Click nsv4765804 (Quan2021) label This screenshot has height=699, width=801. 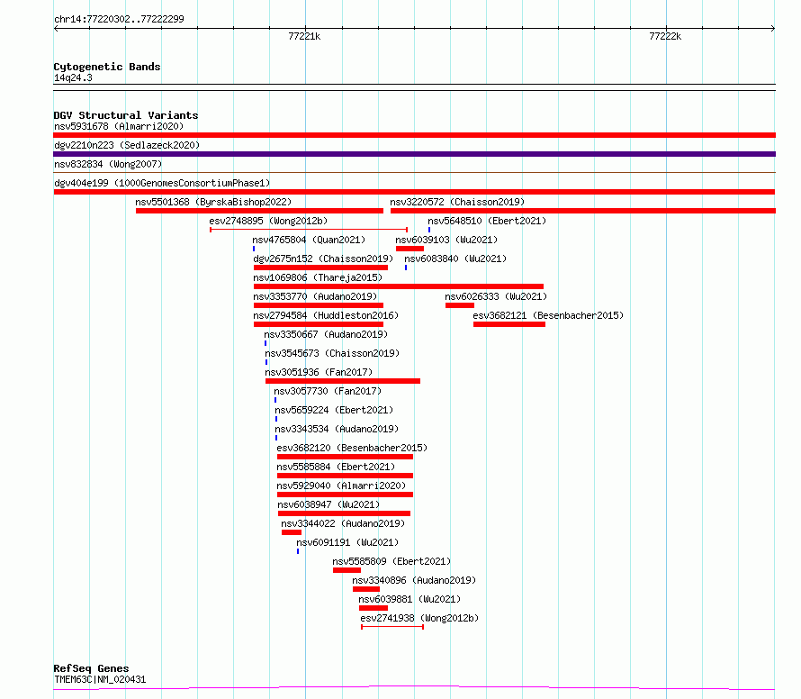click(309, 240)
